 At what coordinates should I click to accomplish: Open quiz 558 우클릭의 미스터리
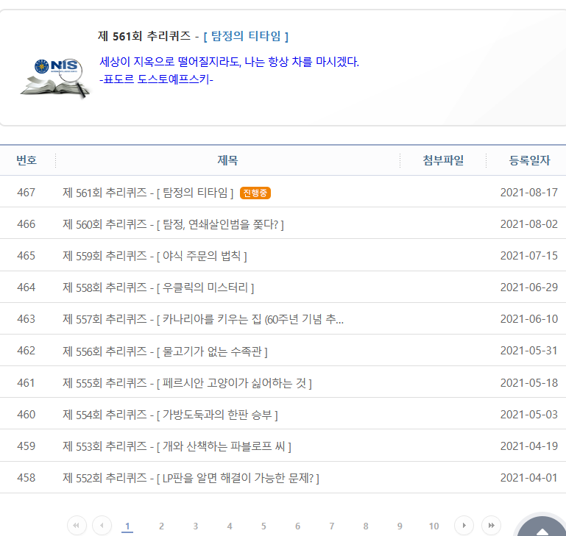coord(158,287)
